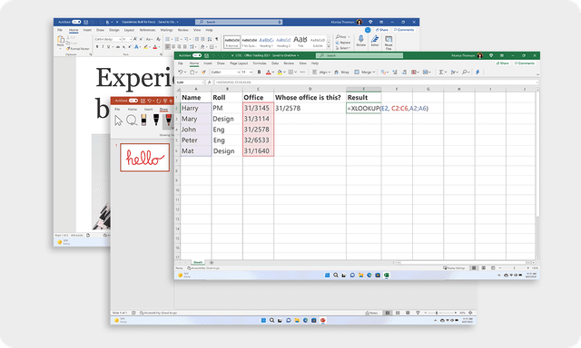The height and width of the screenshot is (348, 581).
Task: Click the Editor icon in Word
Action: tap(375, 41)
